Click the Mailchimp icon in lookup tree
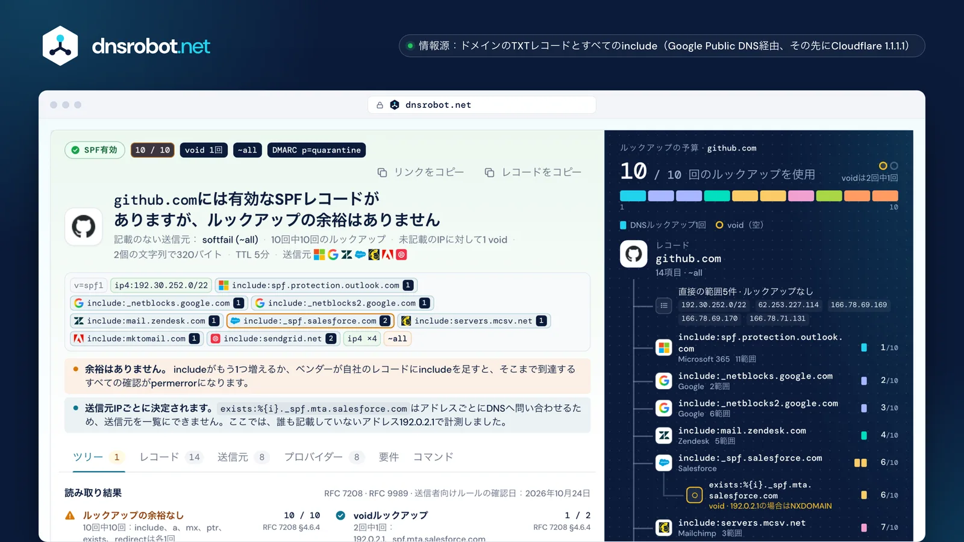This screenshot has height=542, width=964. tap(664, 528)
